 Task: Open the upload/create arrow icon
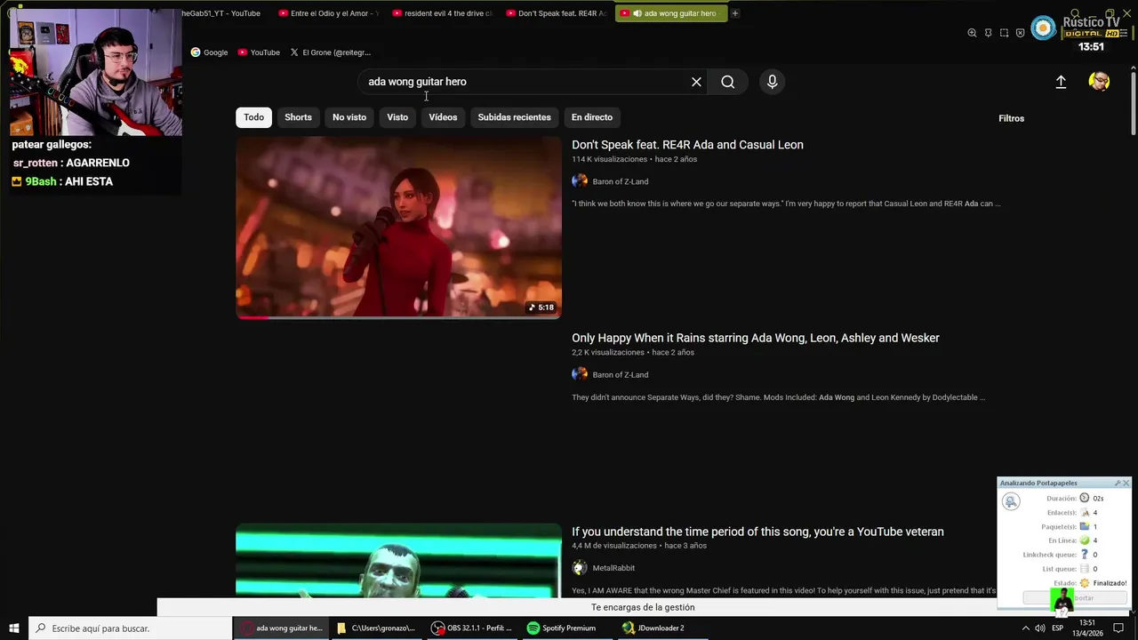pos(1061,82)
